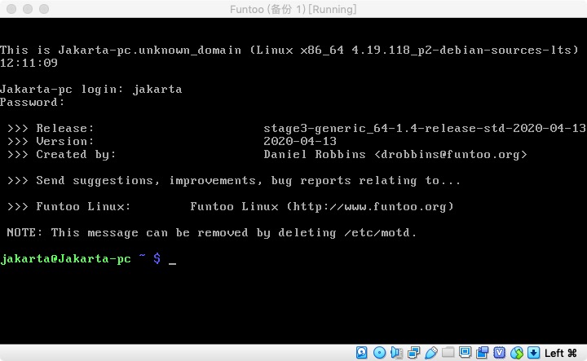The height and width of the screenshot is (361, 587).
Task: Click the 'http://www.funtoo.org' URL text
Action: [x=370, y=206]
